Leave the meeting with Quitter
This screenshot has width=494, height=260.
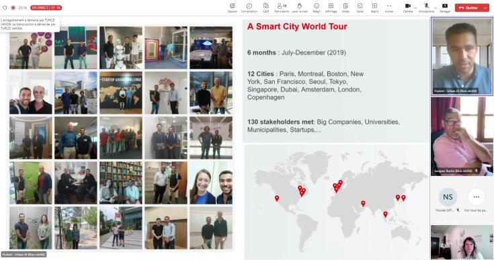tap(468, 8)
